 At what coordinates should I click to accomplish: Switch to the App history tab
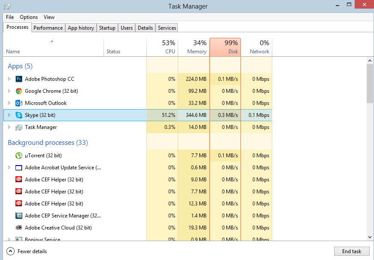81,28
